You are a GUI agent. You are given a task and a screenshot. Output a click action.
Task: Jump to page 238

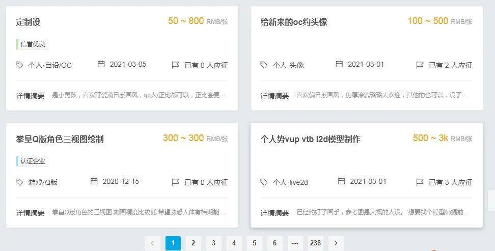(x=315, y=243)
